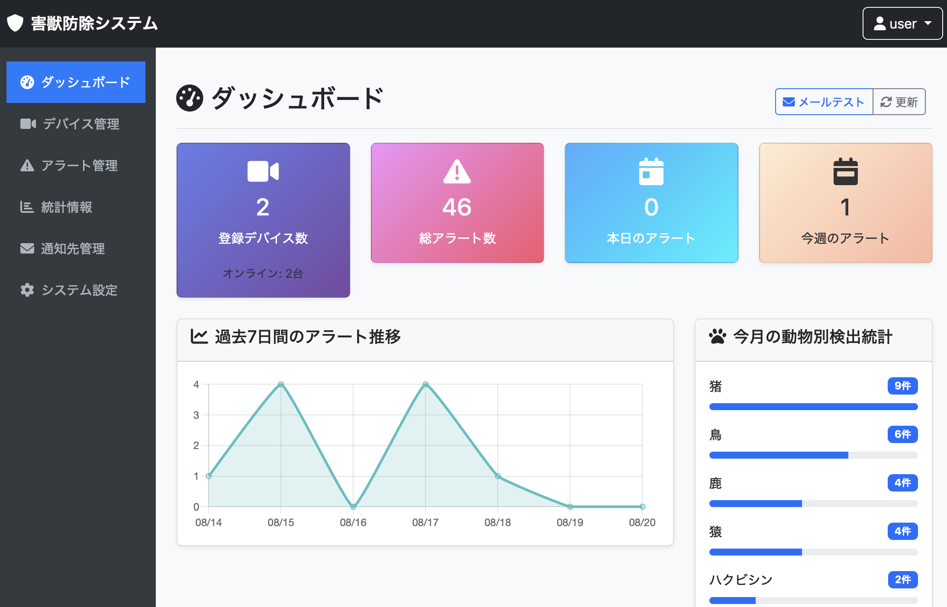Open デバイス管理 in the sidebar
Viewport: 947px width, 607px height.
coord(76,124)
